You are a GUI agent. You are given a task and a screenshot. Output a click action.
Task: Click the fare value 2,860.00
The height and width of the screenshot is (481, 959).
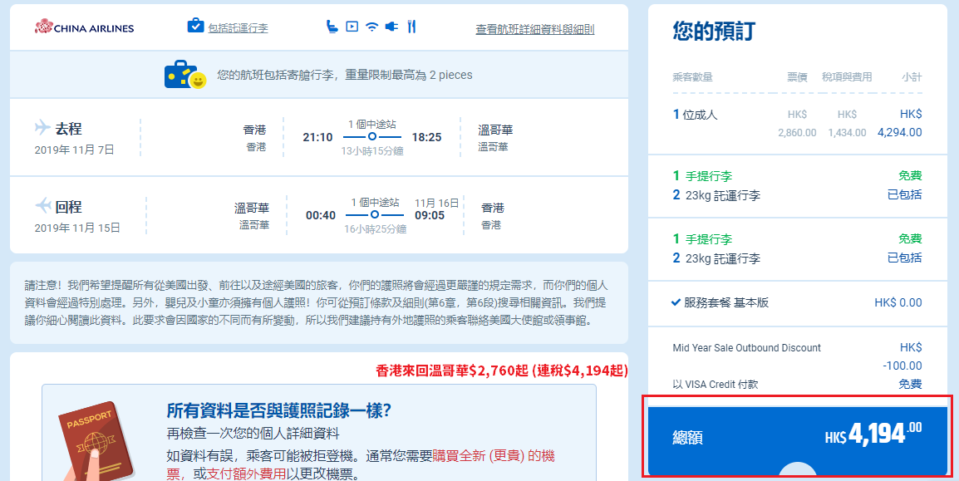click(797, 133)
